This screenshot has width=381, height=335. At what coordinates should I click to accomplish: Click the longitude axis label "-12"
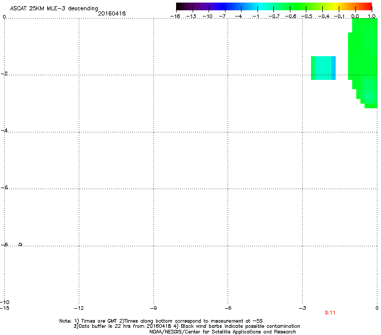(x=79, y=308)
